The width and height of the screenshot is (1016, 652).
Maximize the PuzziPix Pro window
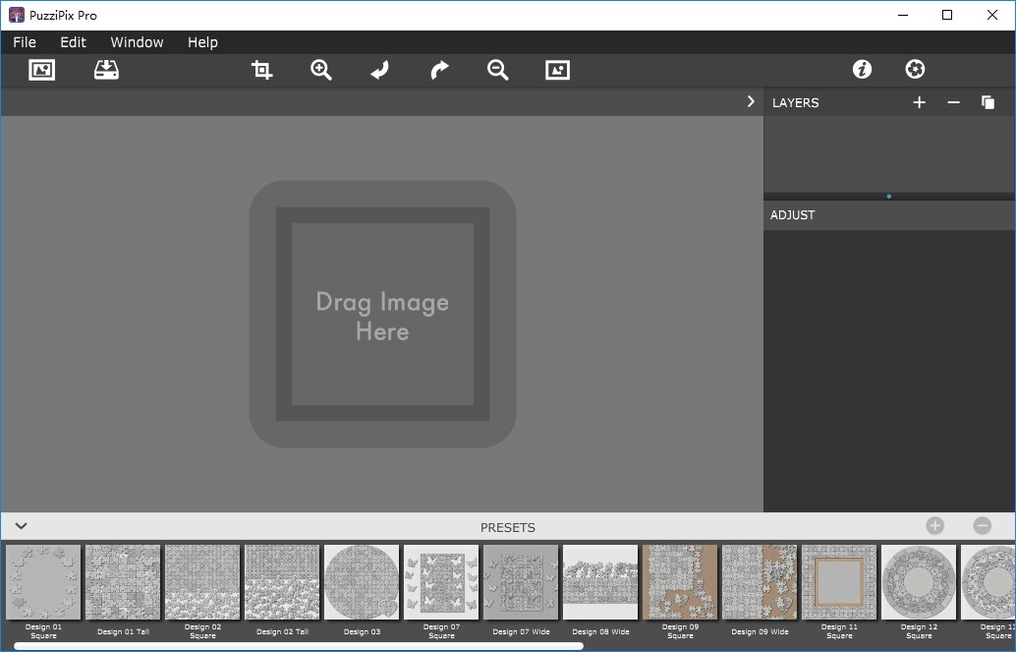pyautogui.click(x=946, y=15)
